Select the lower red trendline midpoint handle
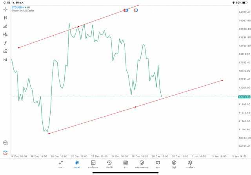Screen dimensions: 251x175 click(136, 107)
